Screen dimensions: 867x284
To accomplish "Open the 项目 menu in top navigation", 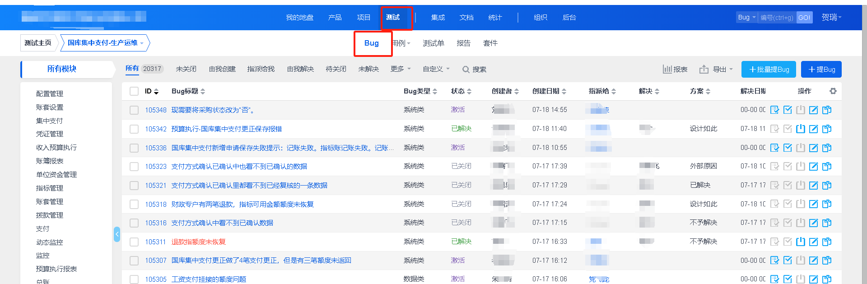I will [364, 18].
